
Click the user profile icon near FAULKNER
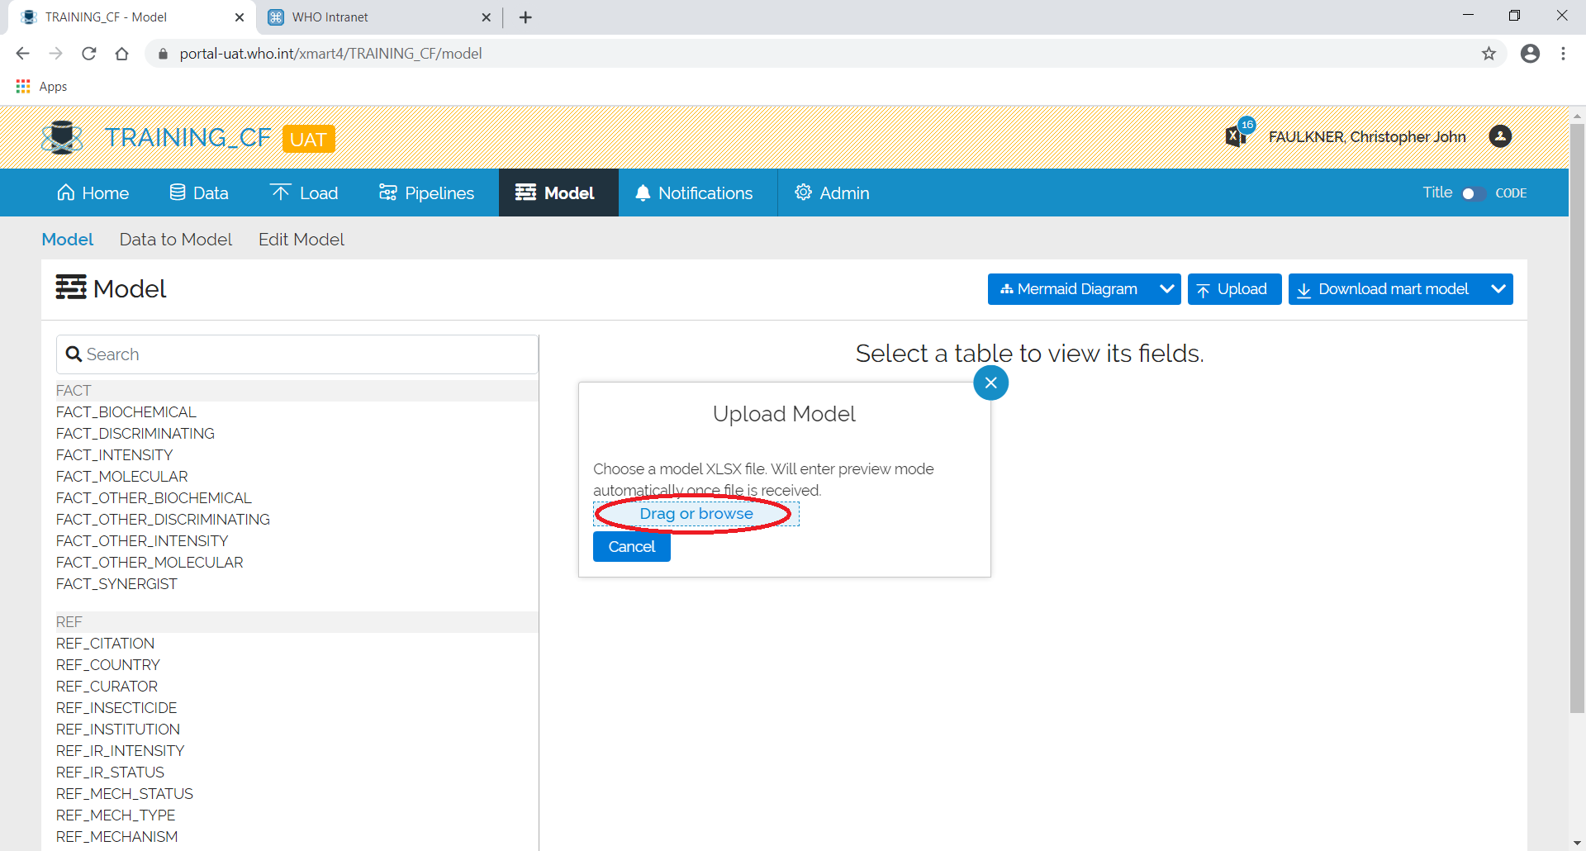(x=1500, y=136)
